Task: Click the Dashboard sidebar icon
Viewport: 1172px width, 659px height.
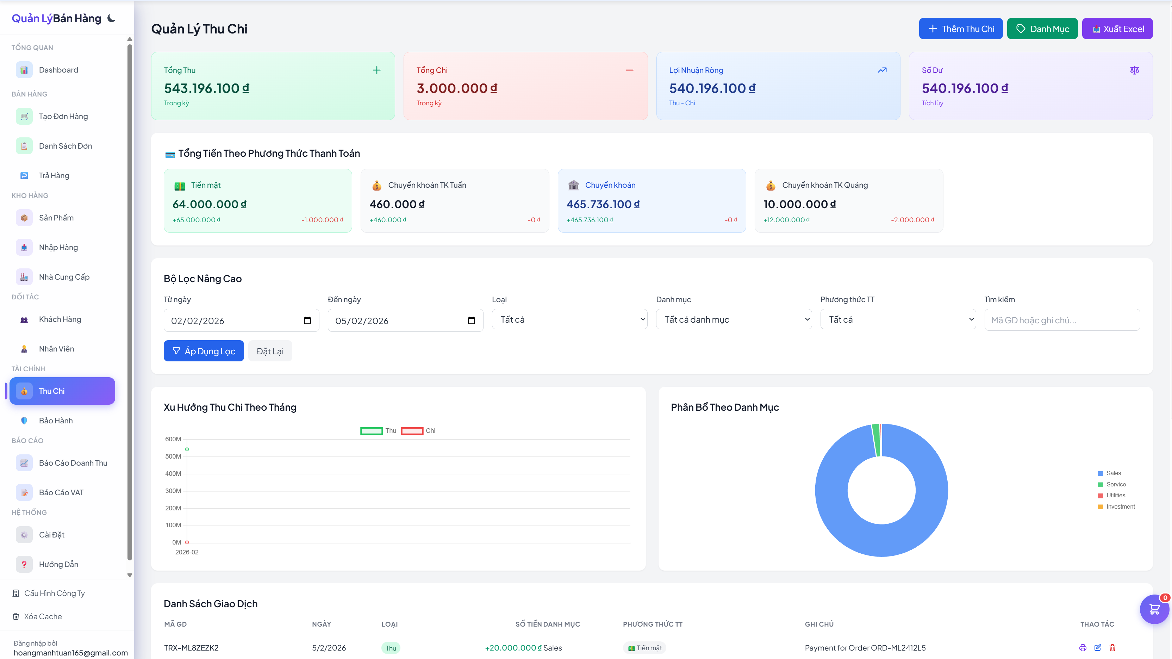Action: [x=24, y=70]
